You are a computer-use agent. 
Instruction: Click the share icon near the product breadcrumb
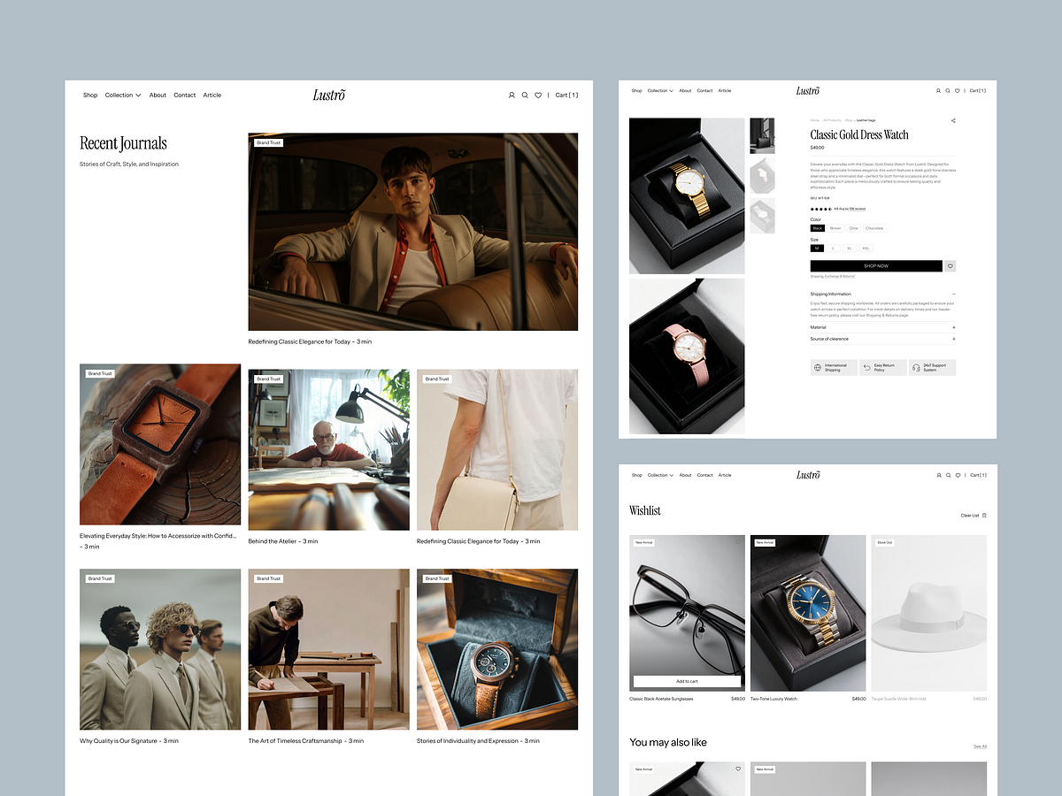point(953,120)
